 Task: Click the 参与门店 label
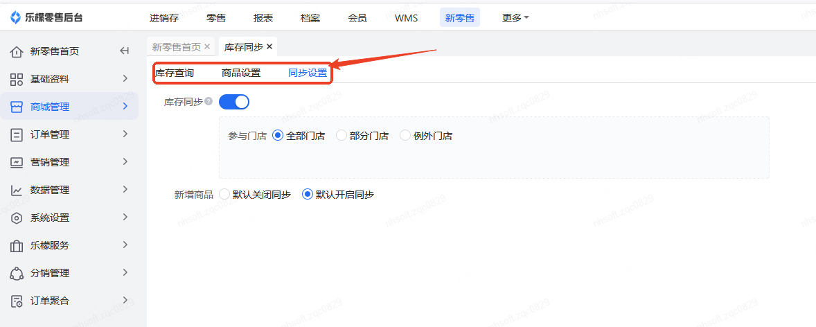(247, 136)
